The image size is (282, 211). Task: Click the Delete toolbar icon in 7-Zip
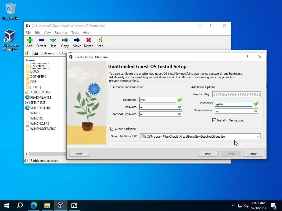(x=89, y=43)
